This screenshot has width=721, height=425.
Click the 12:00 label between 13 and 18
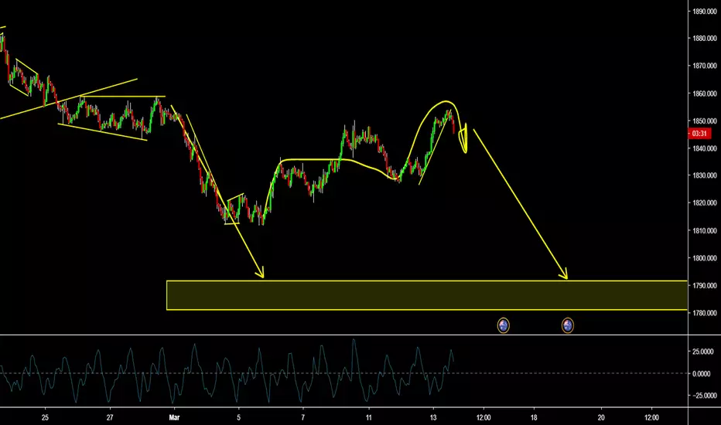pos(484,417)
